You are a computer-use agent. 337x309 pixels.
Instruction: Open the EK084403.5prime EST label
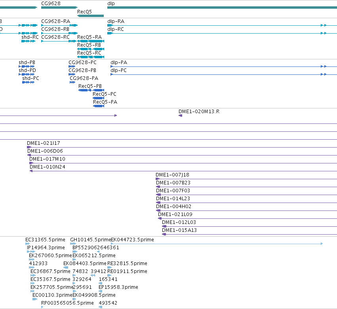tap(85, 264)
